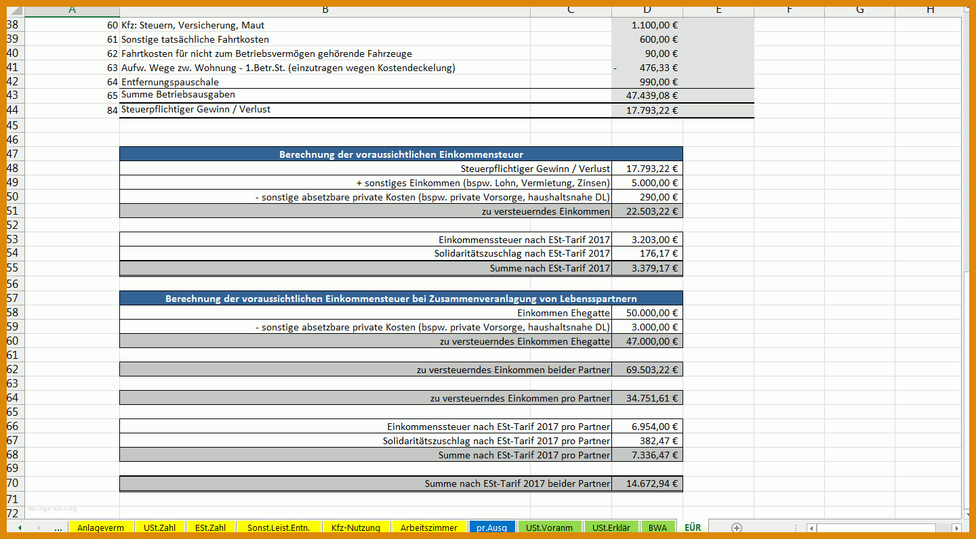Select cell 14.672,94 € beider Partner
The height and width of the screenshot is (539, 976).
647,483
